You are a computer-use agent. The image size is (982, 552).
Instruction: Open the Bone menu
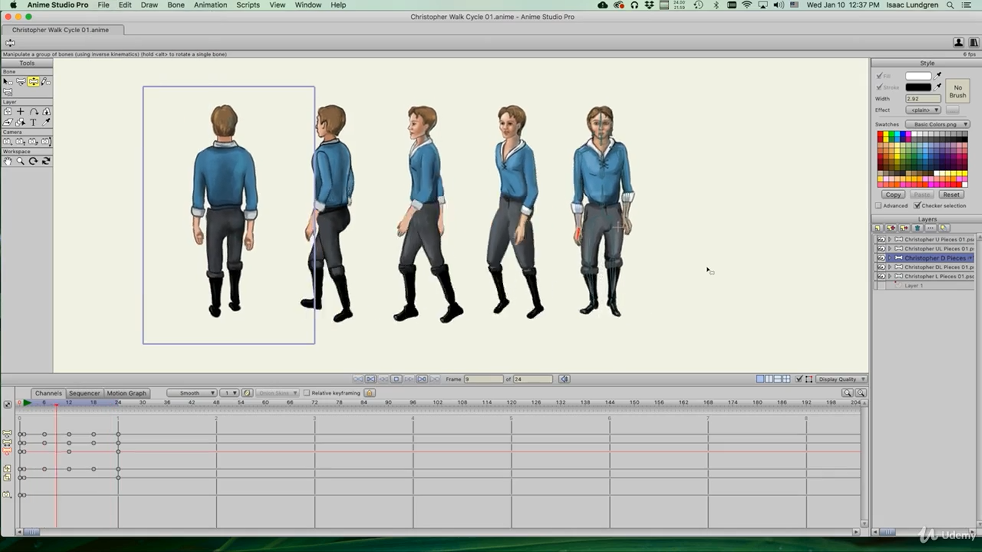pyautogui.click(x=175, y=5)
